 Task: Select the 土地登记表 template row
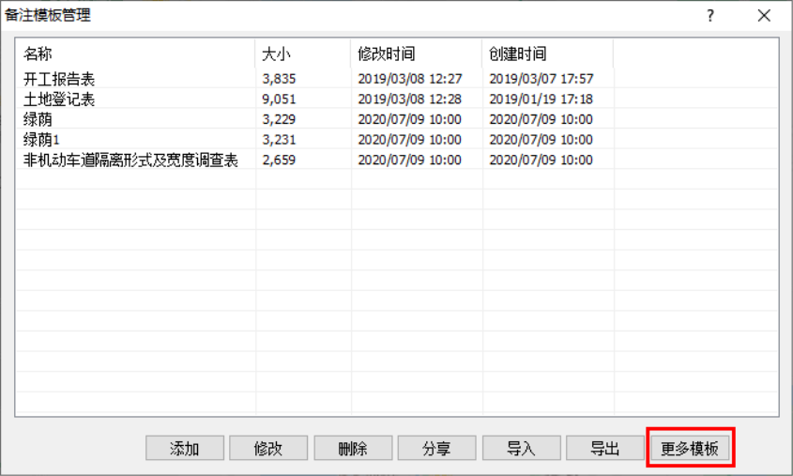pyautogui.click(x=60, y=100)
